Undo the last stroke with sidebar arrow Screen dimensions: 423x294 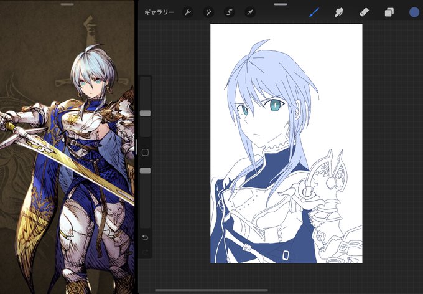click(145, 237)
